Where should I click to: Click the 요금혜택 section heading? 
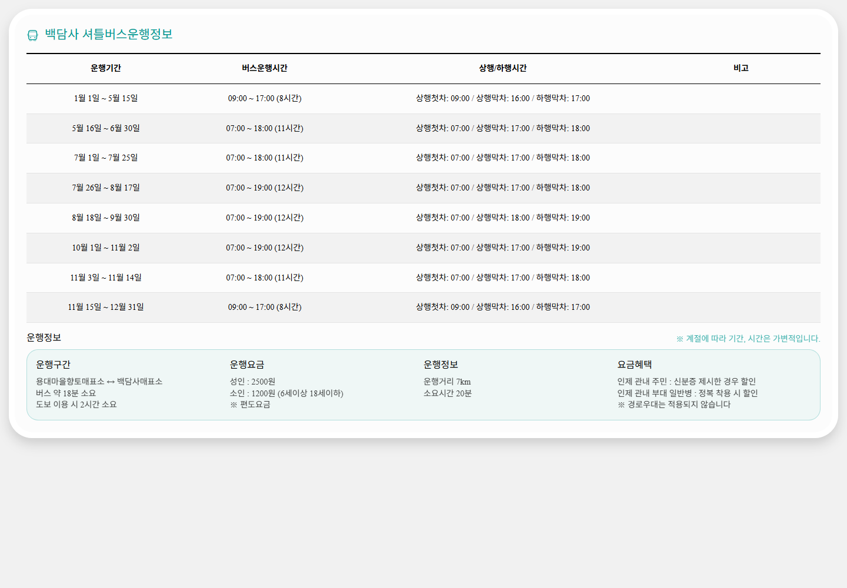pos(635,365)
